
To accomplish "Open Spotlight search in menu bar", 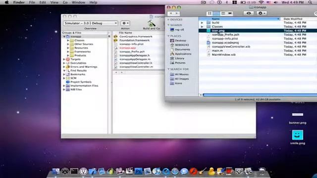I will (x=310, y=2).
